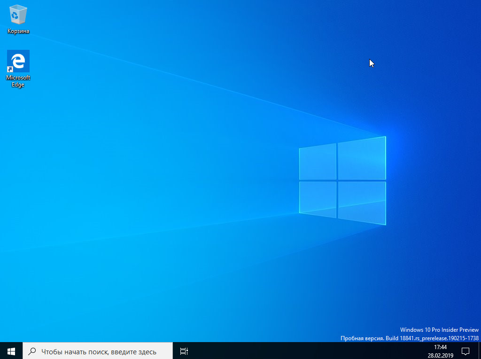Click the Windows 10 Pro Insider Preview watermark
The height and width of the screenshot is (359, 481).
[439, 330]
